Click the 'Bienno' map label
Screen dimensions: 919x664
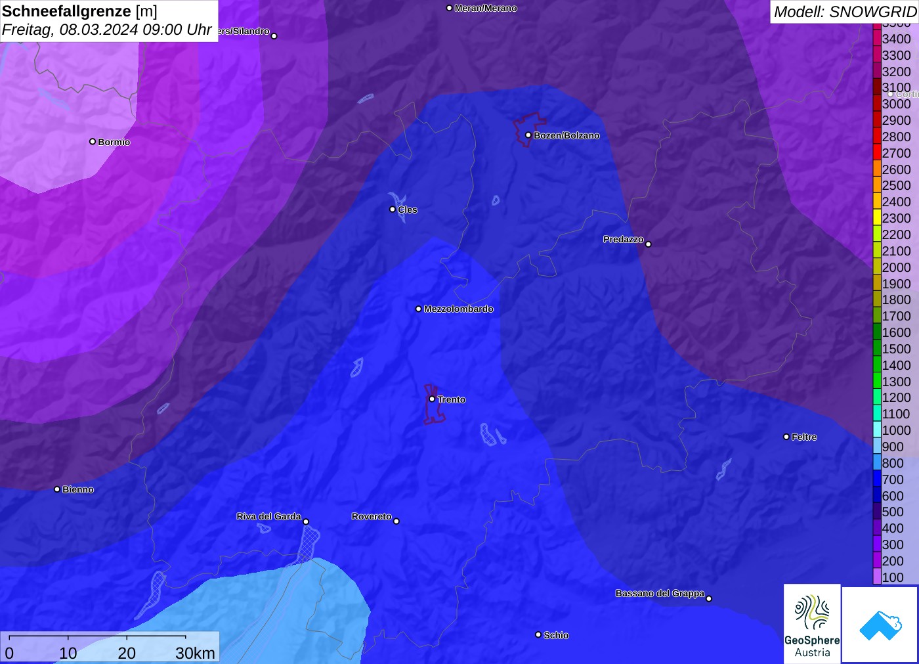(78, 489)
